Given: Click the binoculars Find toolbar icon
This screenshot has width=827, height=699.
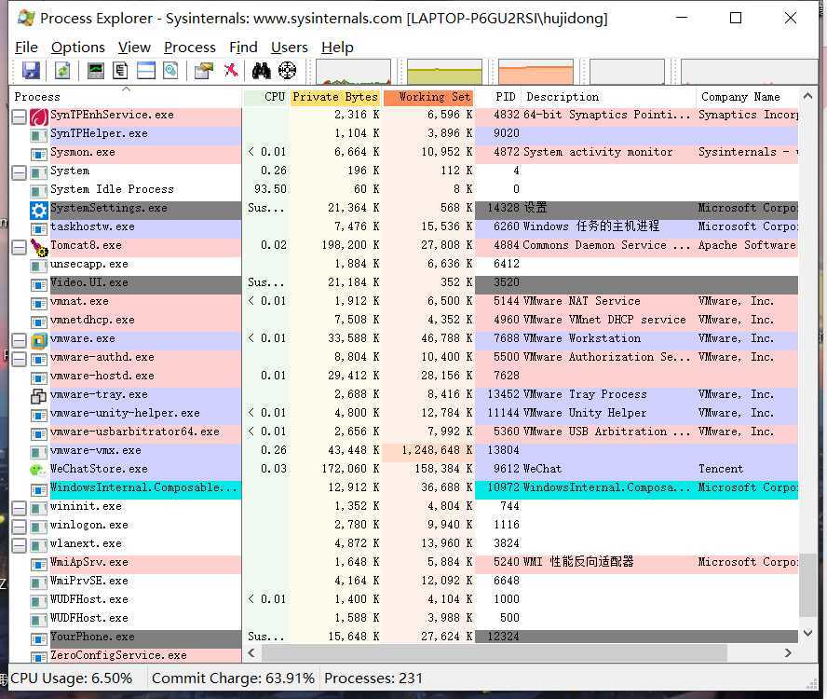Looking at the screenshot, I should (261, 70).
